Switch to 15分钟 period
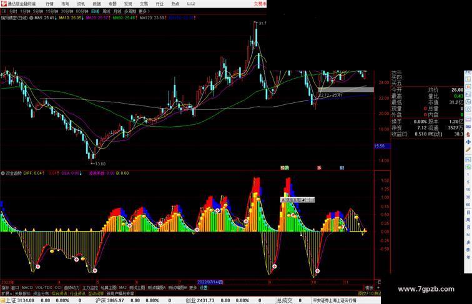This screenshot has height=304, width=472. tap(52, 11)
